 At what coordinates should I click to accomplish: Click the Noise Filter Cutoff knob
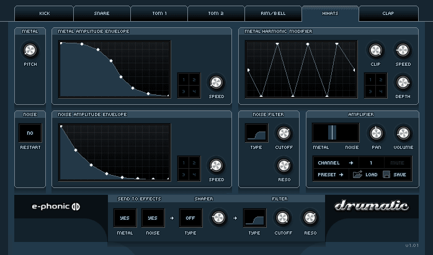(x=283, y=133)
